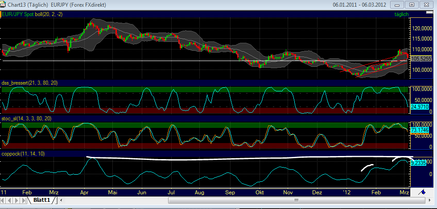437x209 pixels.
Task: Click the täglich timeframe label
Action: pos(401,14)
